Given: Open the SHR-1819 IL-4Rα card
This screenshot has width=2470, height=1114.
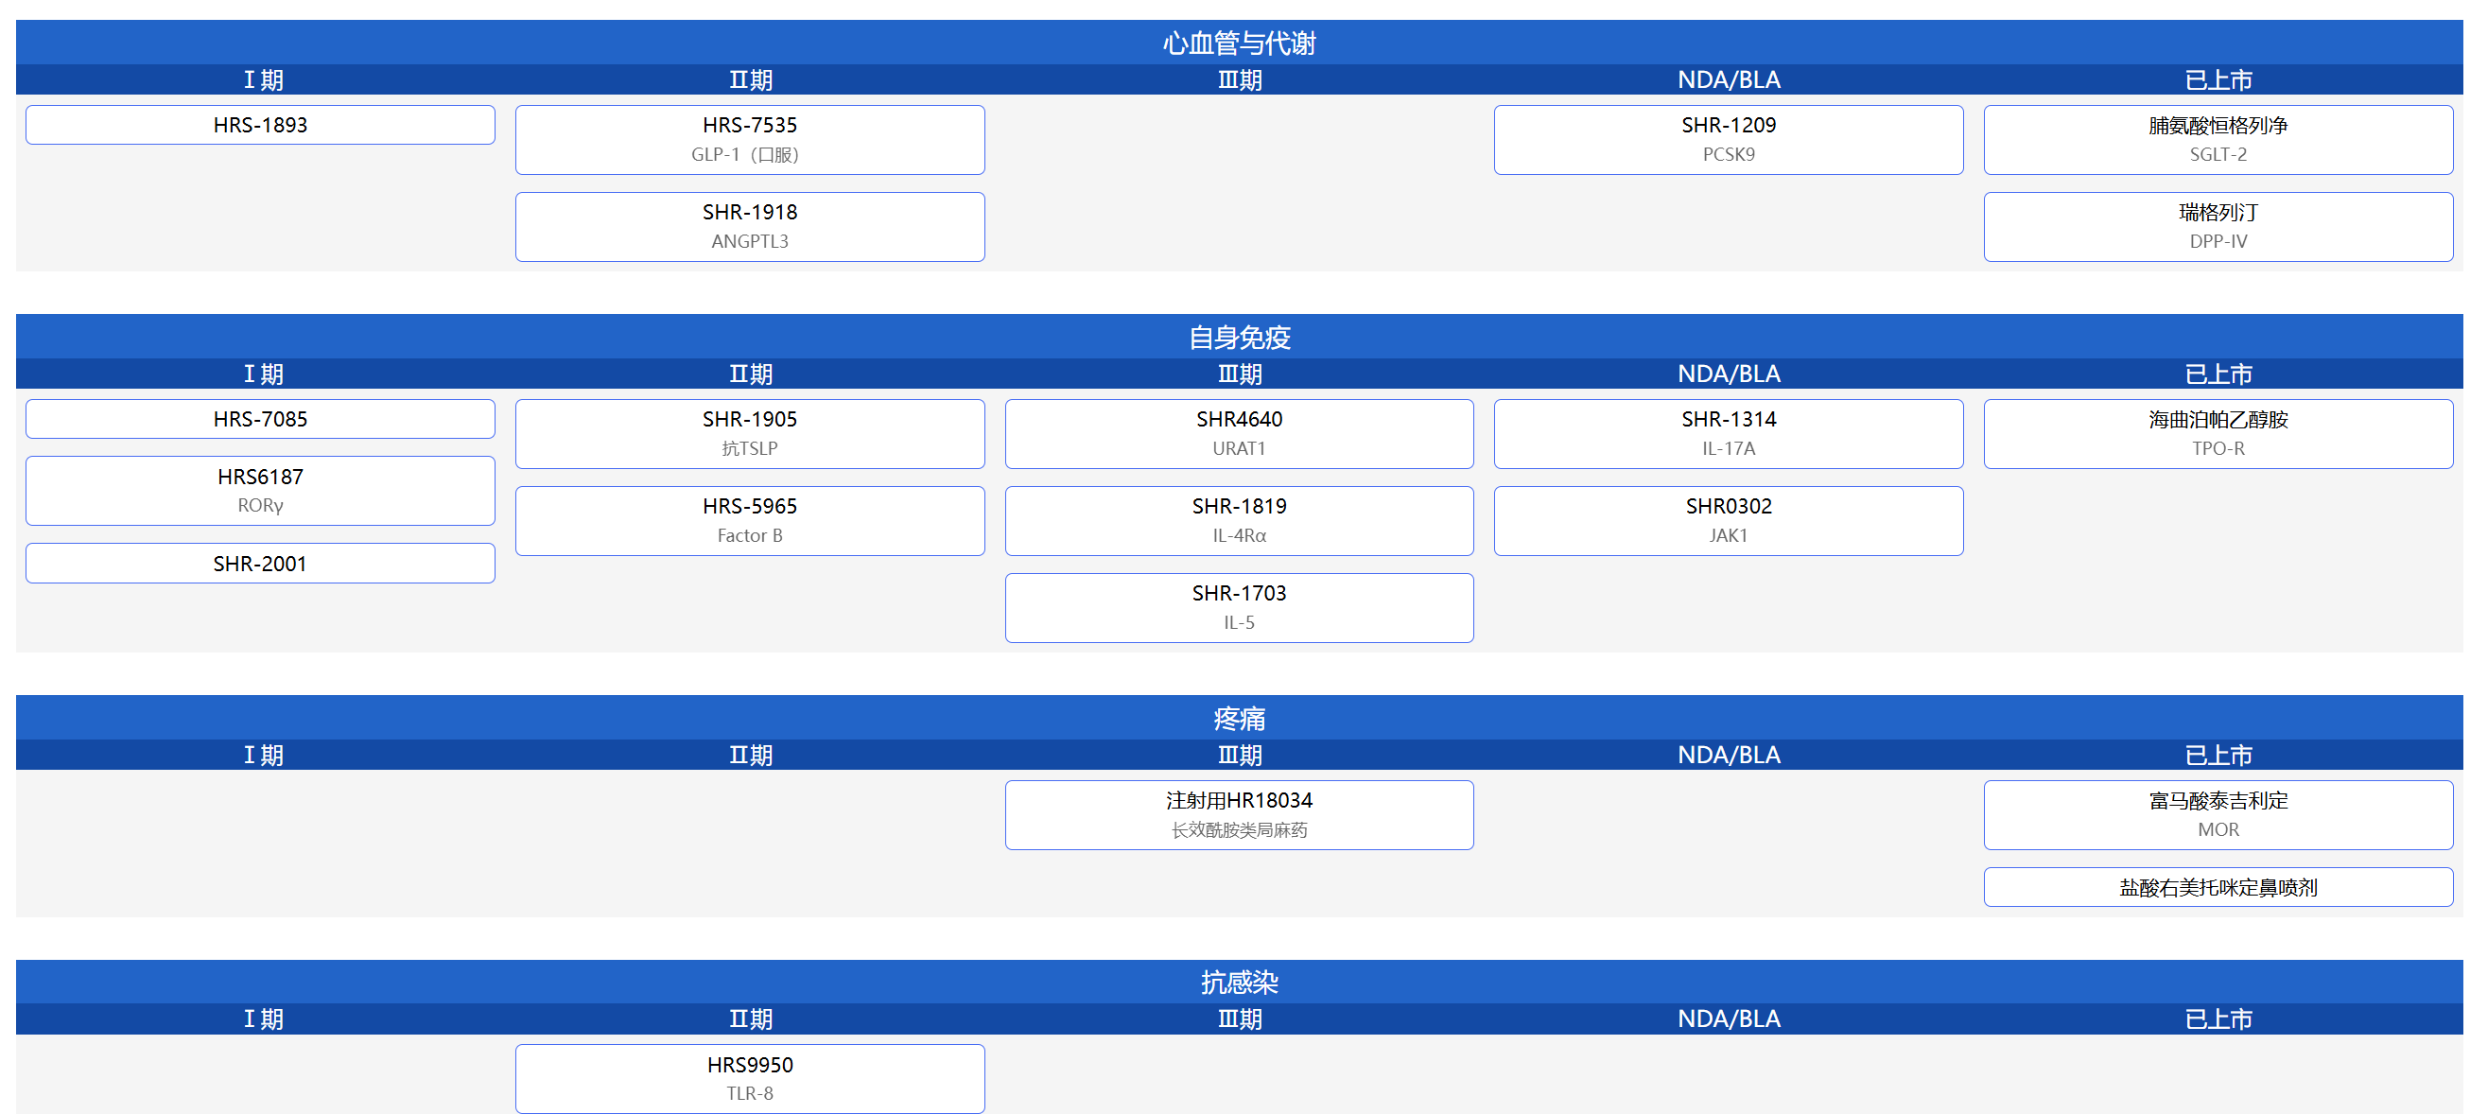Looking at the screenshot, I should tap(1239, 521).
